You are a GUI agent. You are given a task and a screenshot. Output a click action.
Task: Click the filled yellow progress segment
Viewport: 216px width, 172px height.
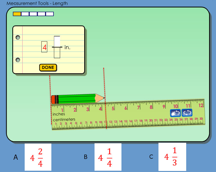[17, 14]
